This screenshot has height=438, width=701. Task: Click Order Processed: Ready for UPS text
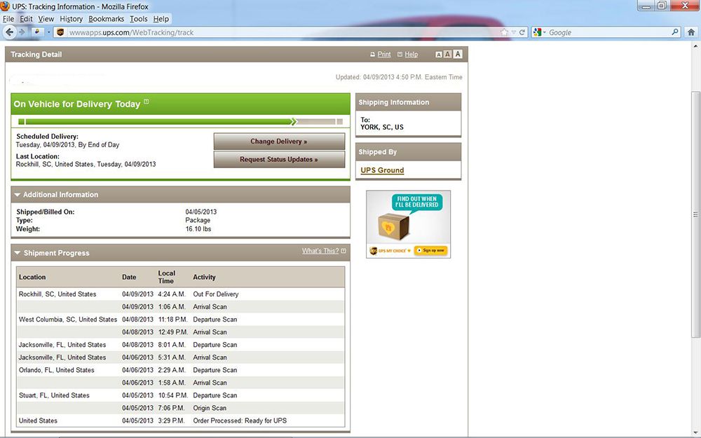(240, 420)
